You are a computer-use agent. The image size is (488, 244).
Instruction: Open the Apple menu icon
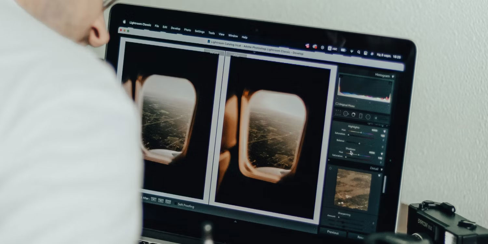pos(124,22)
